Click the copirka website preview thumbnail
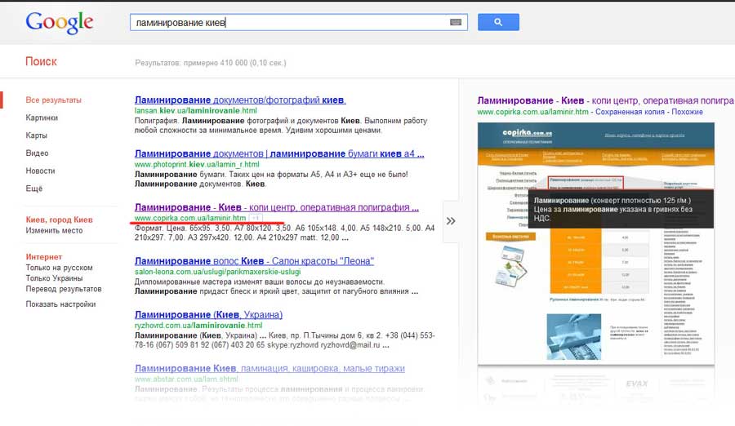Viewport: 735px width, 426px height. 596,244
